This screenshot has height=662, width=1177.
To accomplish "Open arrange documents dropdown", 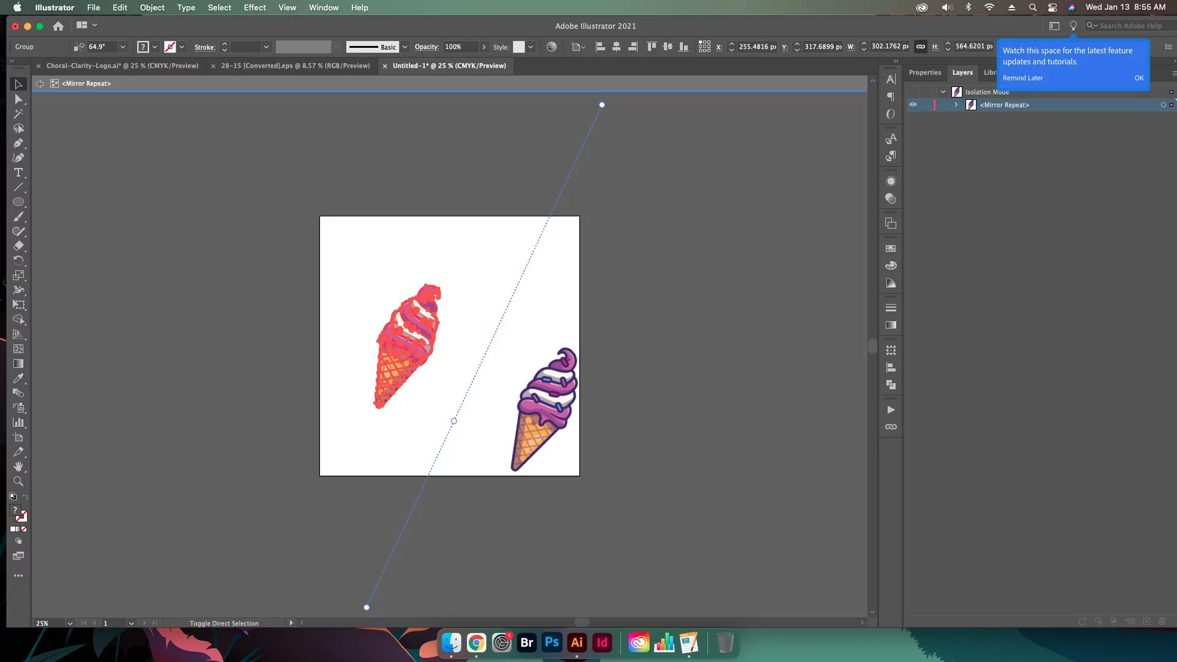I will tap(86, 25).
